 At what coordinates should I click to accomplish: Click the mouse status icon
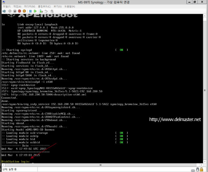(x=197, y=169)
